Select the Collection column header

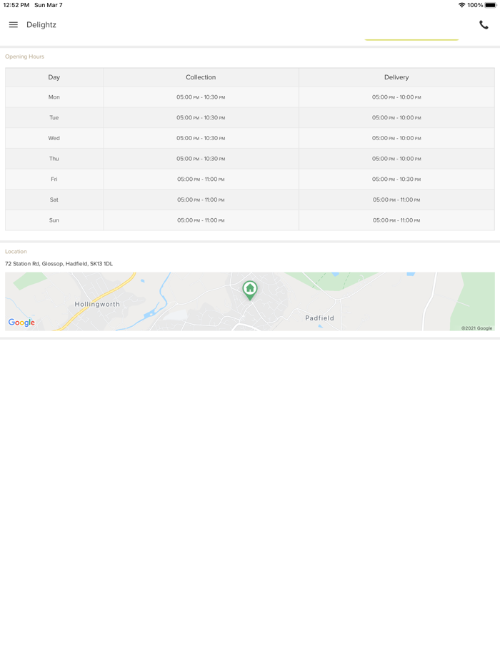[201, 77]
